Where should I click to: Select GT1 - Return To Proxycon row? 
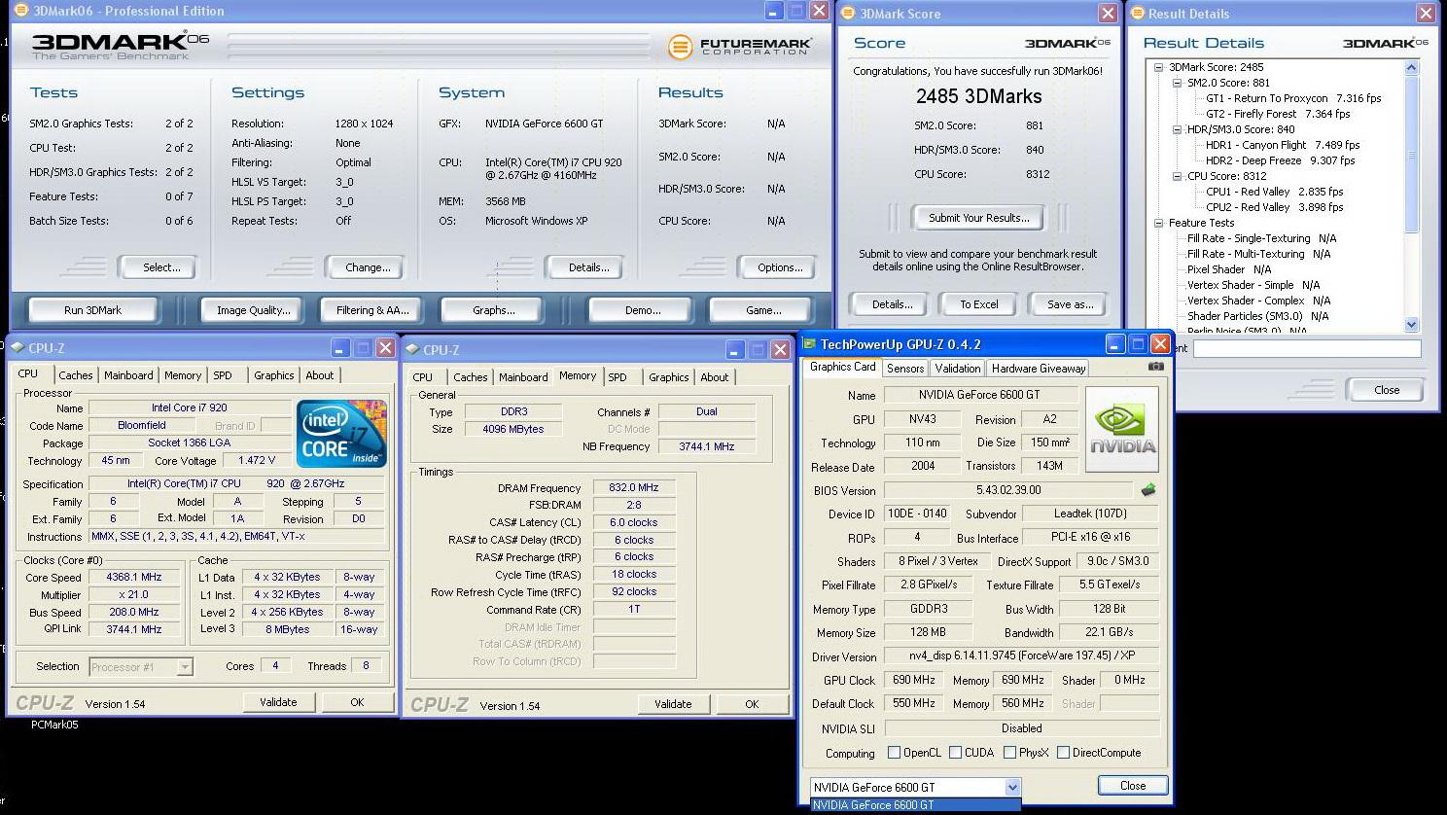[x=1293, y=98]
